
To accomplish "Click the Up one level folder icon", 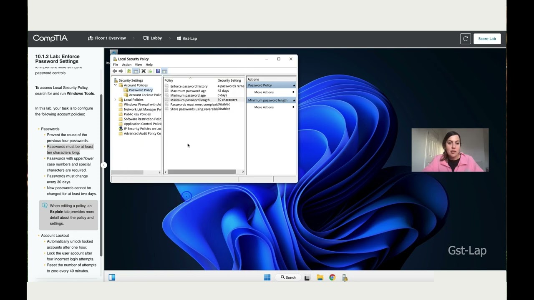I will click(129, 71).
